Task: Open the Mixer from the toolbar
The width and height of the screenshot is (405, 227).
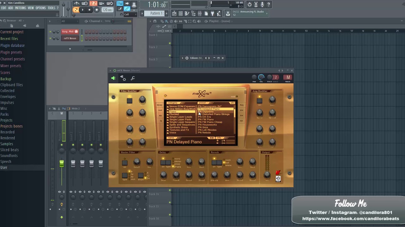Action: point(200,13)
